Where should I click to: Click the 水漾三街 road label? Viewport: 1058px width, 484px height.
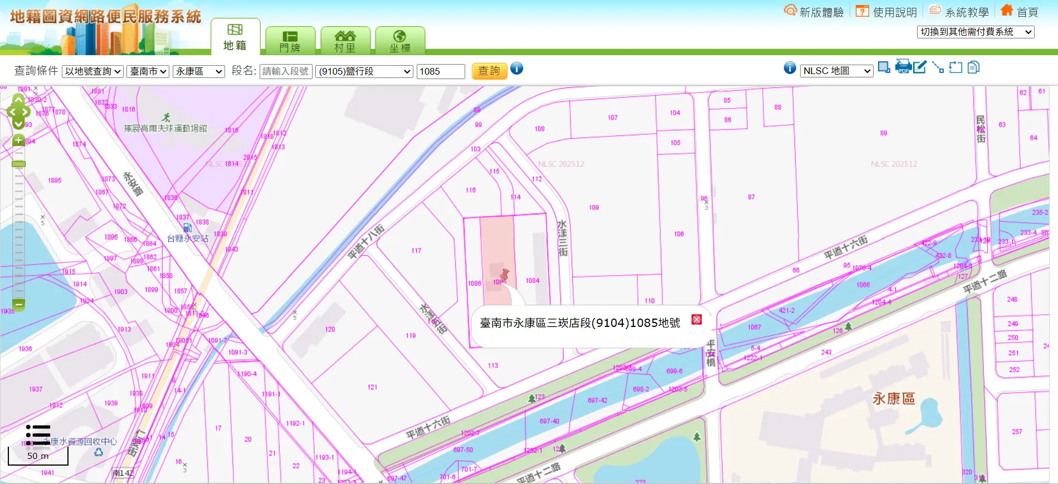[x=563, y=238]
